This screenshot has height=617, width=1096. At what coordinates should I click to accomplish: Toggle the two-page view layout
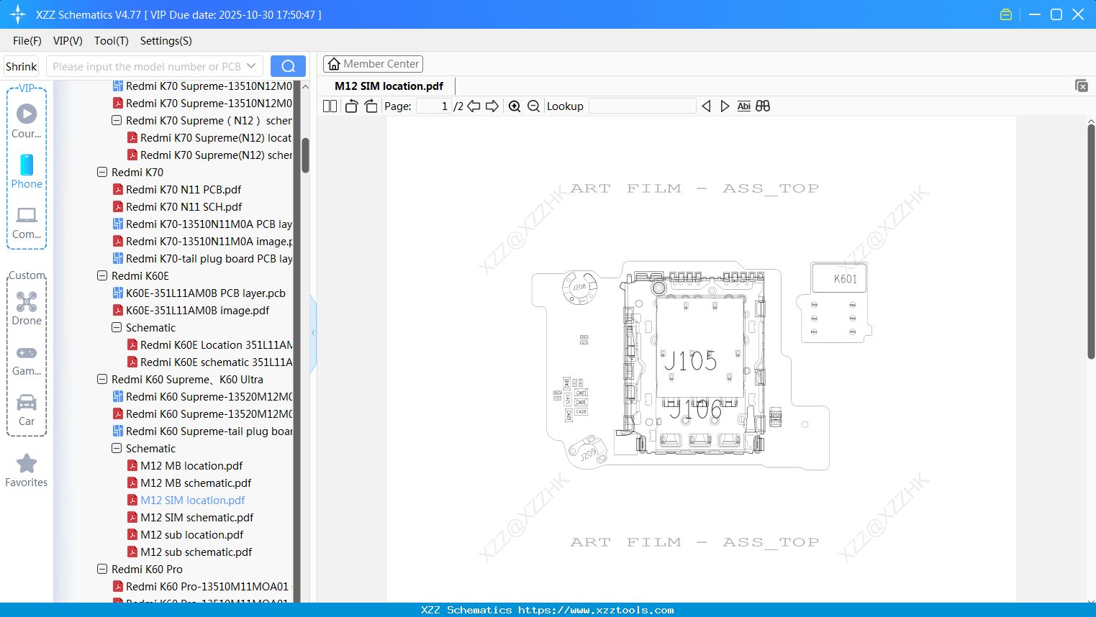pyautogui.click(x=329, y=106)
